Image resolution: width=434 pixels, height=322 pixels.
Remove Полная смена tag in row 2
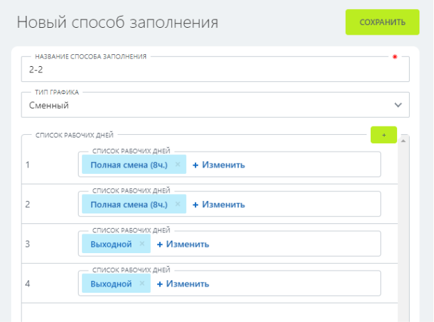coord(178,204)
